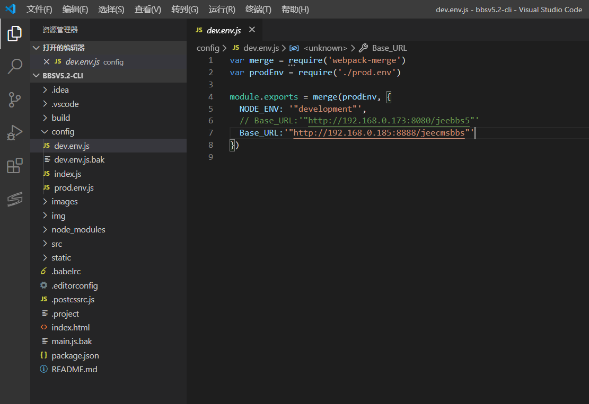Screen dimensions: 589x404
Task: Open the Source Control view icon
Action: 15,99
